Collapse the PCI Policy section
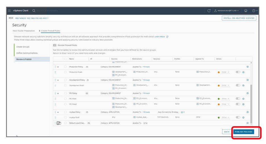266x144 pixels. (58, 93)
